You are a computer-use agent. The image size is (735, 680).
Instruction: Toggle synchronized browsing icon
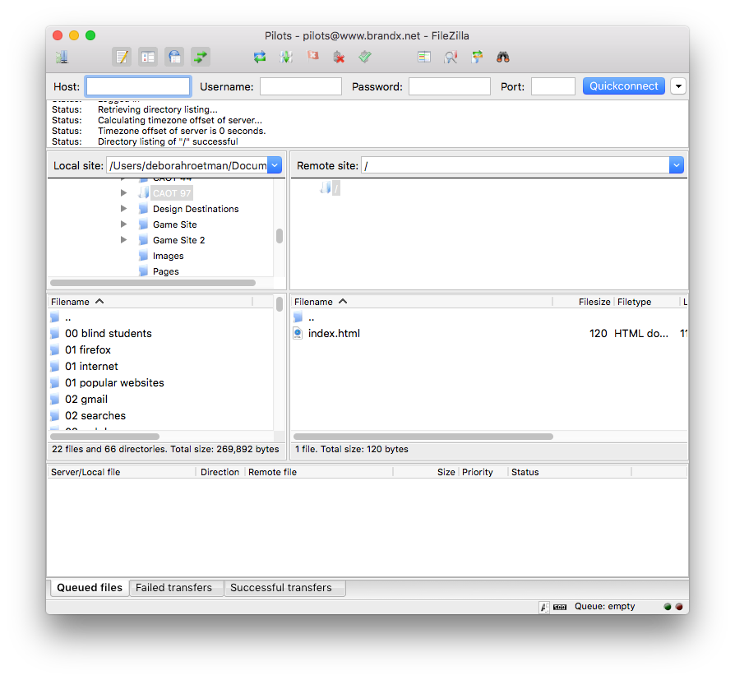[477, 58]
